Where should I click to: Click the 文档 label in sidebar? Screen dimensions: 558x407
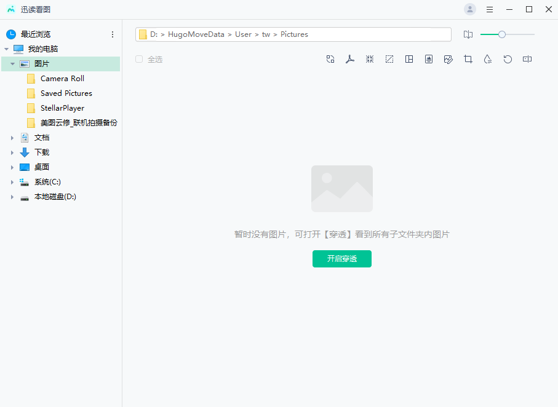pyautogui.click(x=42, y=138)
